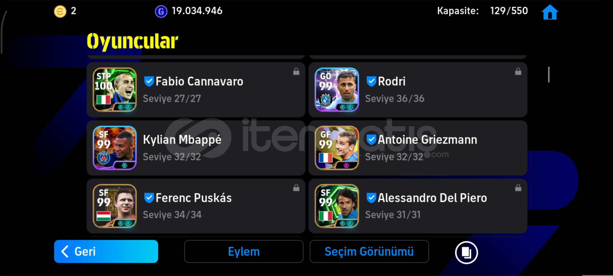613x276 pixels.
Task: Go back with the Geri button
Action: (x=106, y=251)
